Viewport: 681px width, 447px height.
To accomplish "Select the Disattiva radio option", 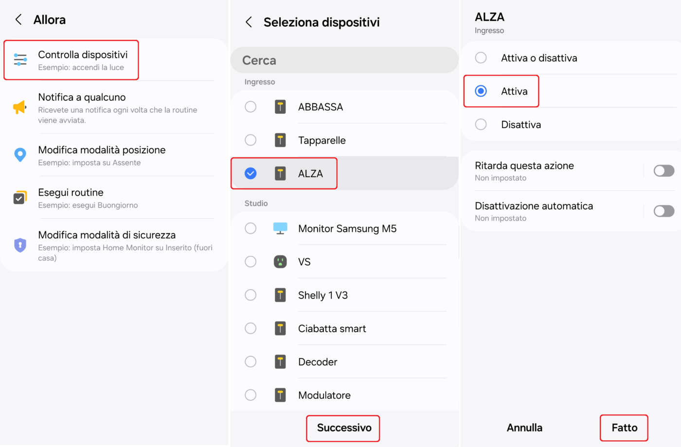I will 481,125.
